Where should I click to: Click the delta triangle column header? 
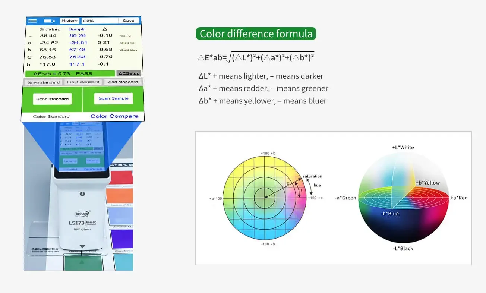[x=105, y=29]
